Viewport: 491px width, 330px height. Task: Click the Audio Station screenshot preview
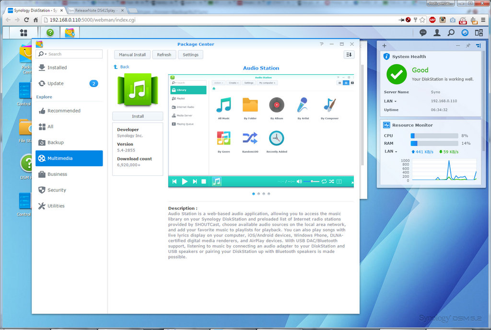[x=261, y=131]
